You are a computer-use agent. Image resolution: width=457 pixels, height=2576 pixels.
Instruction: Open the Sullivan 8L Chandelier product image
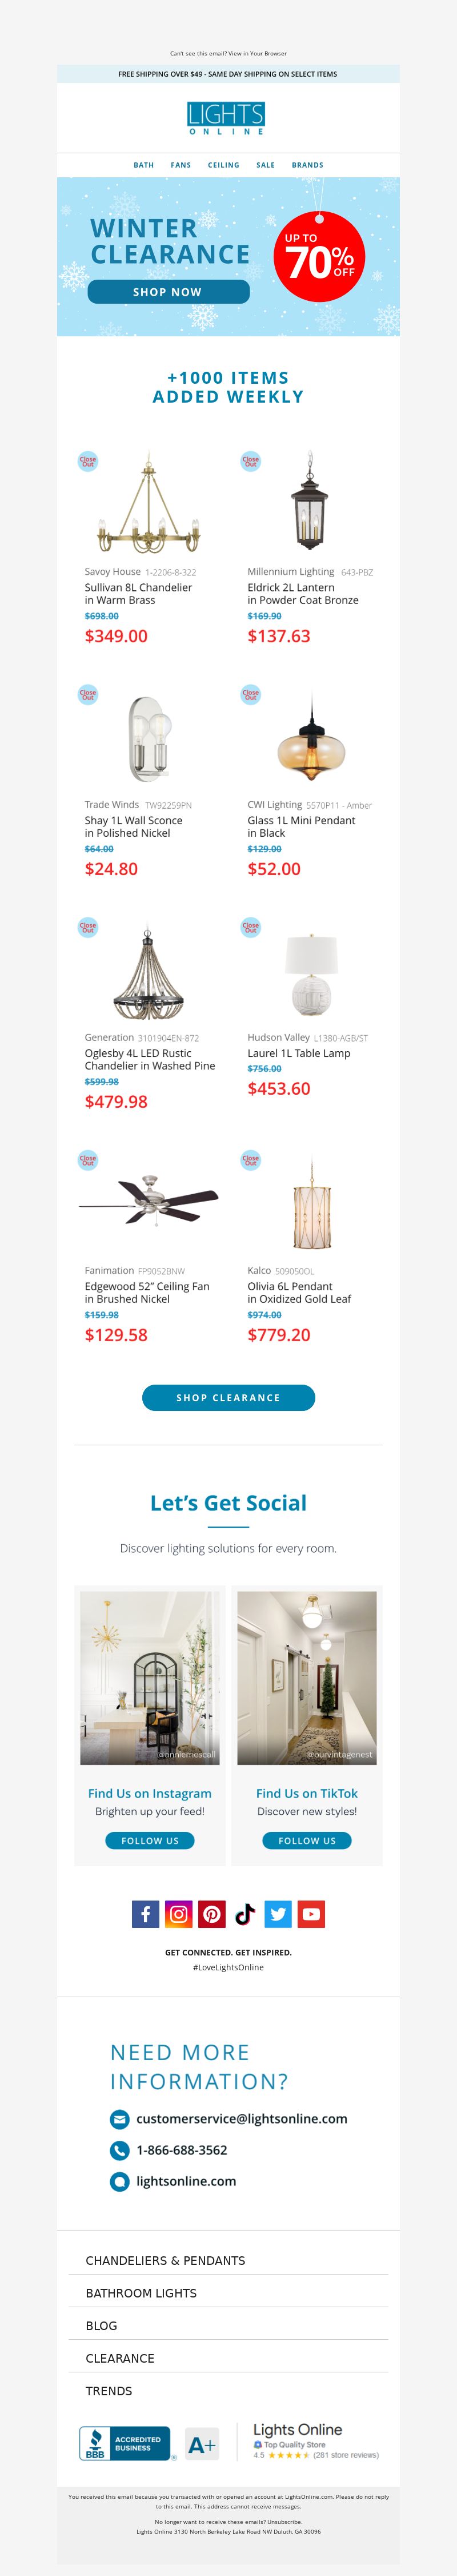coord(148,502)
